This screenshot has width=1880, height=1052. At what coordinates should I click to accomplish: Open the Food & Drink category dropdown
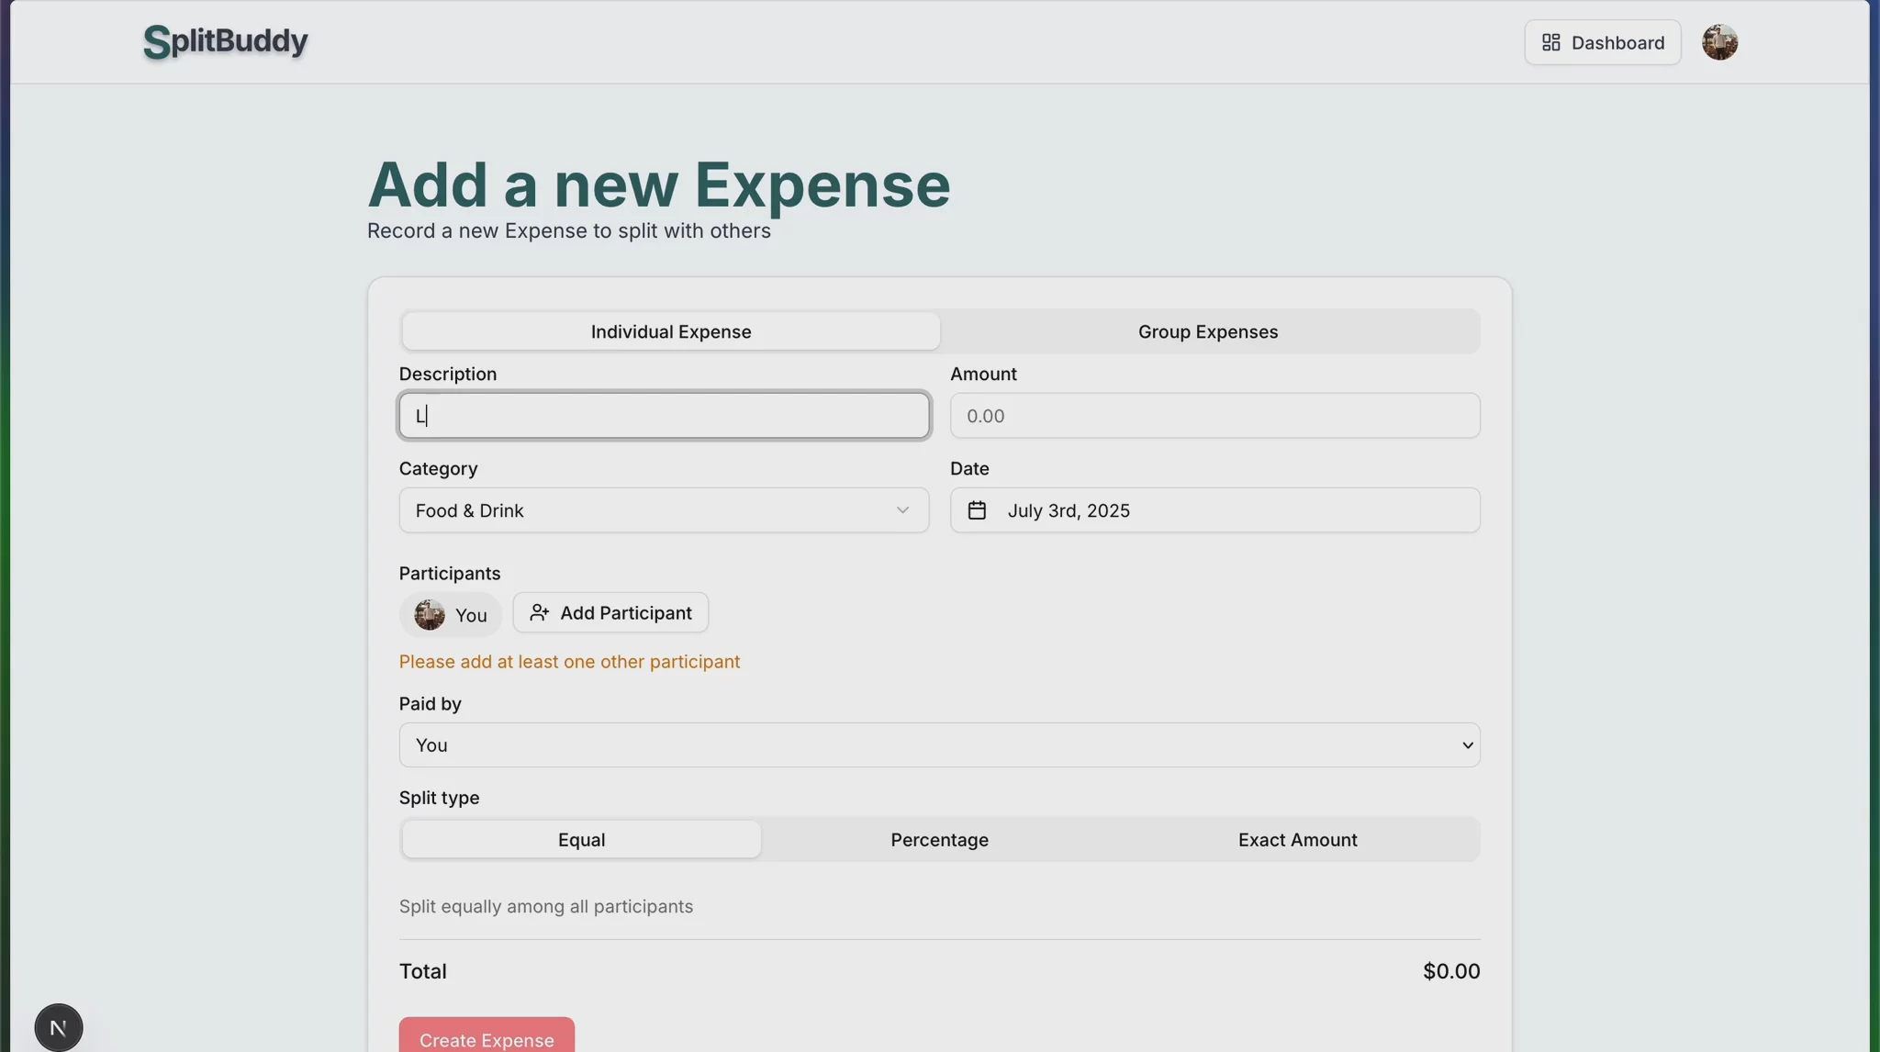pos(643,510)
